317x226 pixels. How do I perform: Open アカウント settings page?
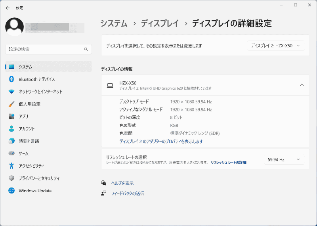(48, 129)
